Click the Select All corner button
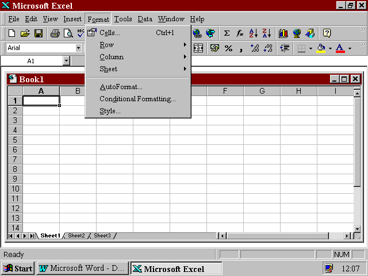 [16, 91]
